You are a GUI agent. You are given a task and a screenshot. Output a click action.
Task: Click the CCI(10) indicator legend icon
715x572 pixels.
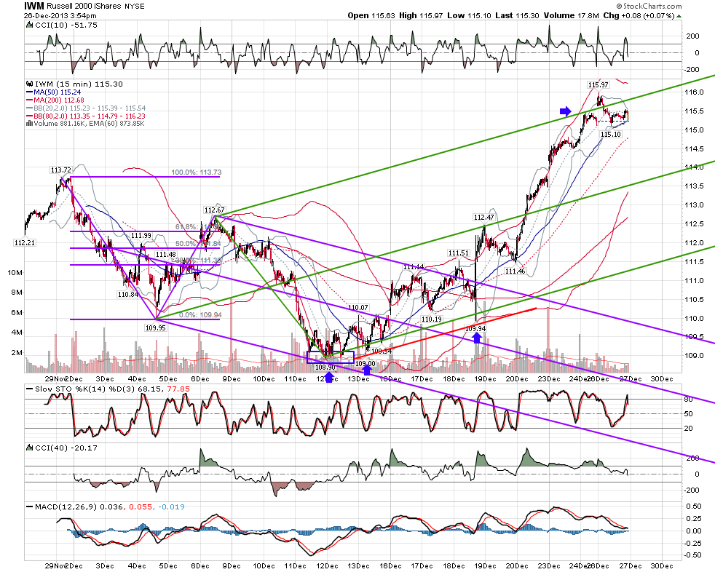(x=30, y=25)
